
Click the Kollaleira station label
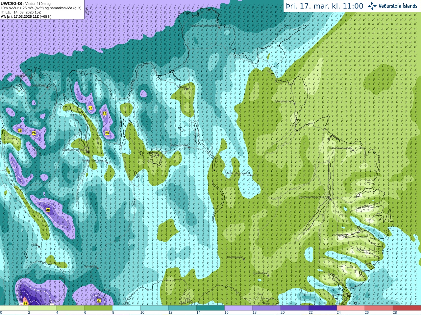point(339,235)
